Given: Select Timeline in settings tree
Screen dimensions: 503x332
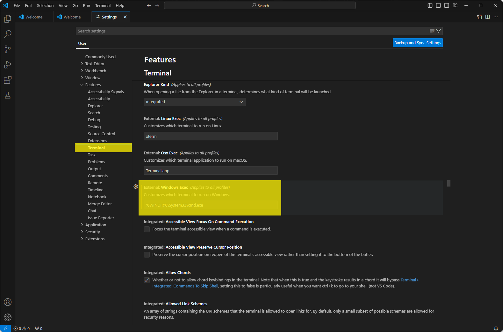Looking at the screenshot, I should click(96, 190).
